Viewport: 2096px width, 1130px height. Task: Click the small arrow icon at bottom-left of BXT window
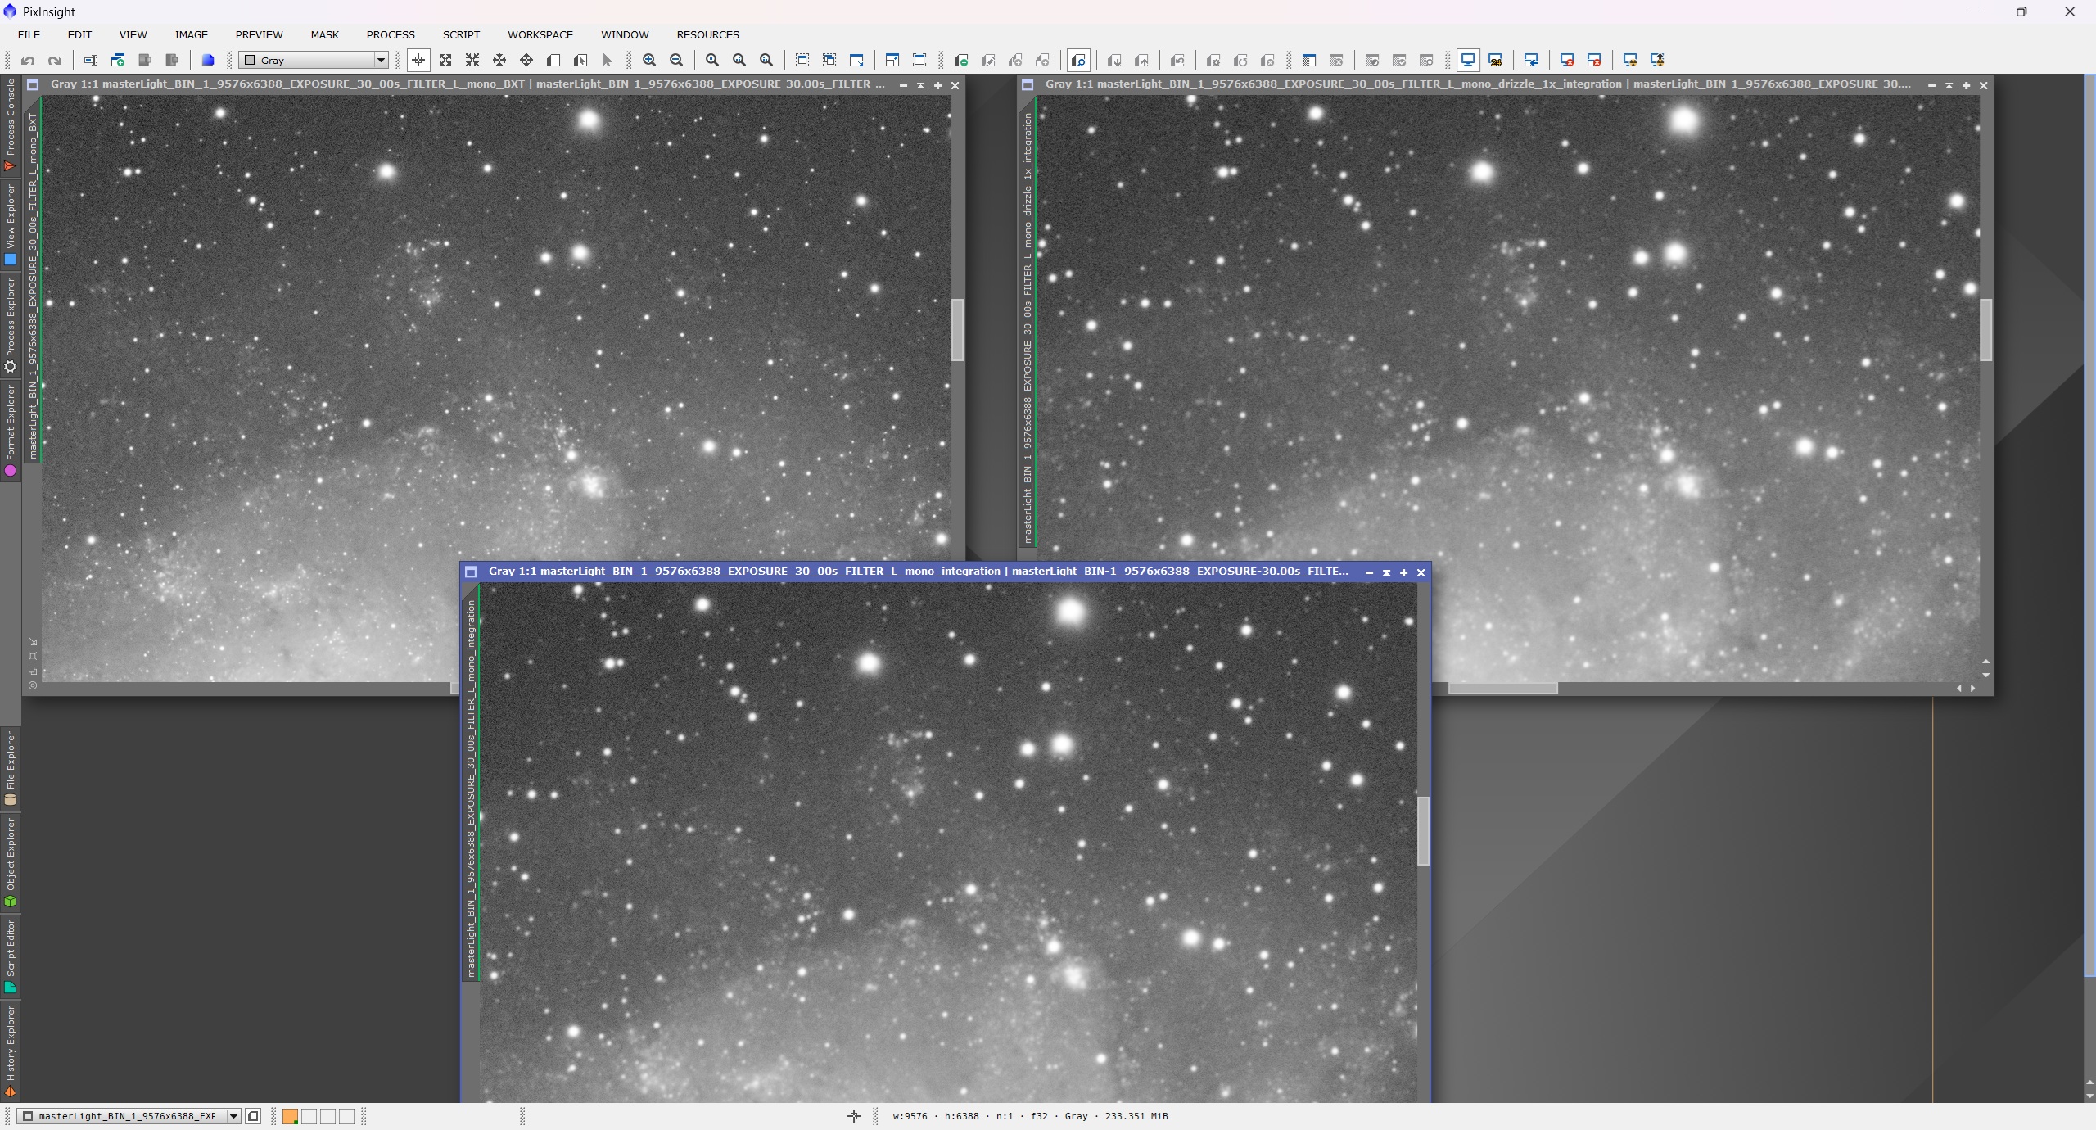point(33,642)
